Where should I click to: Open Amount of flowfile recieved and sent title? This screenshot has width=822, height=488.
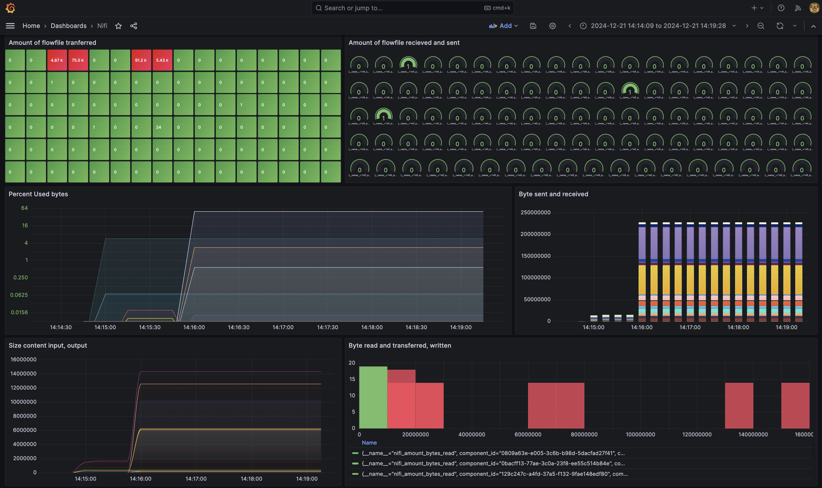[x=404, y=42]
